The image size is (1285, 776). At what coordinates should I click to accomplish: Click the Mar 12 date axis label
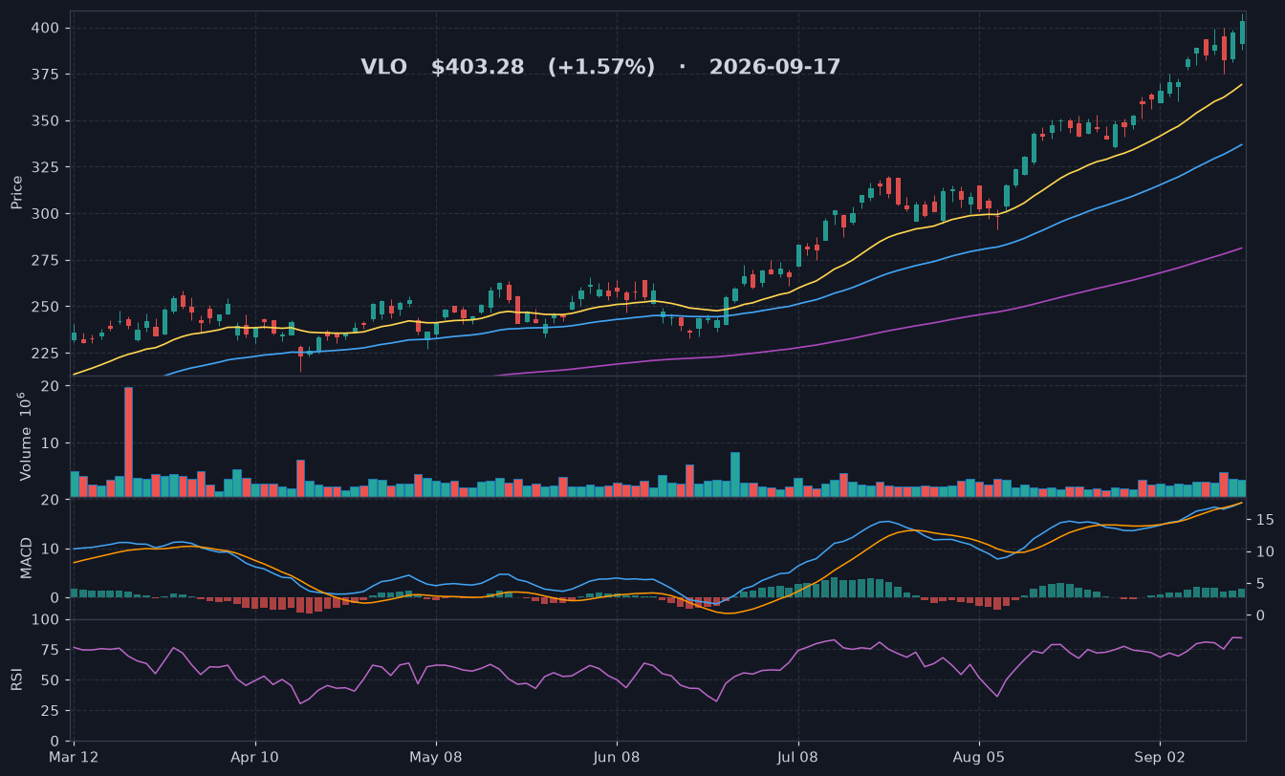pos(74,756)
